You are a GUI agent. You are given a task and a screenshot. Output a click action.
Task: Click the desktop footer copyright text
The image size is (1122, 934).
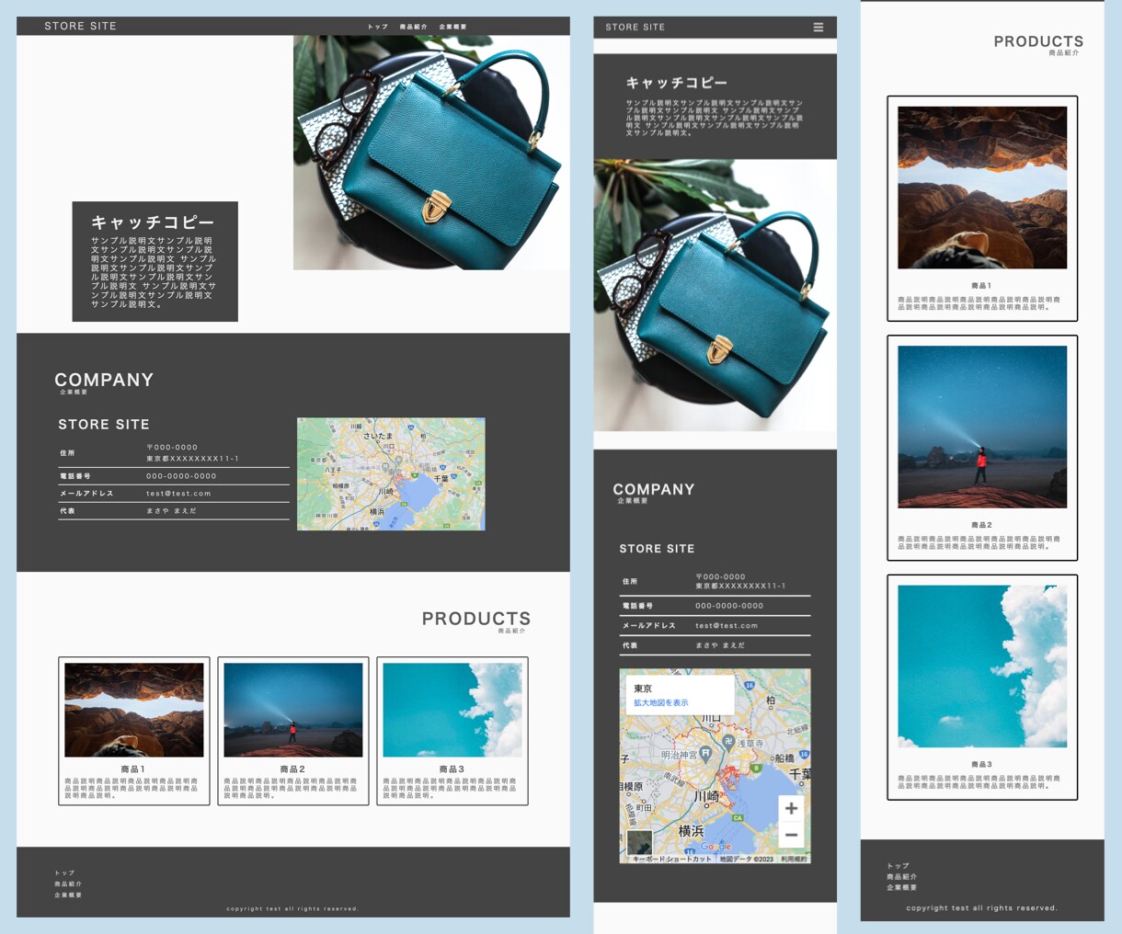pyautogui.click(x=292, y=909)
